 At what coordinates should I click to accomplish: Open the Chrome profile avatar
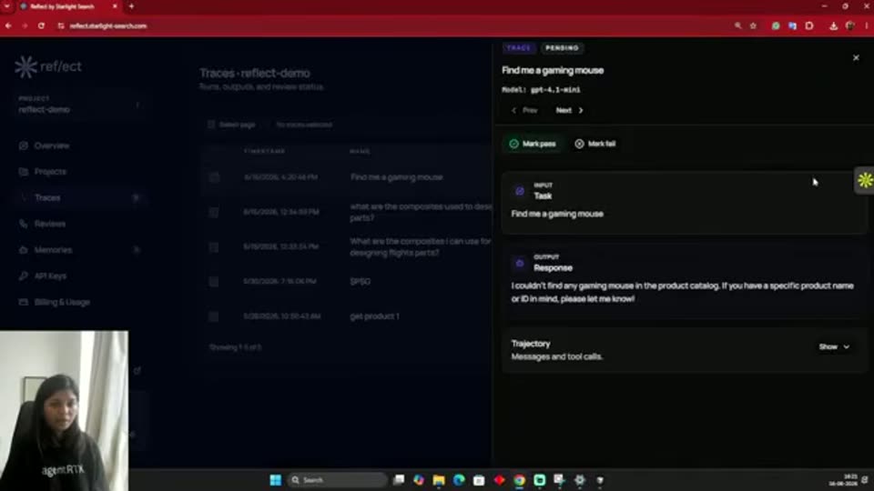coord(850,25)
